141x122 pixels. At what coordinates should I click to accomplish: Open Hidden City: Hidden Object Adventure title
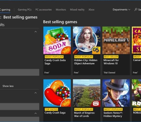86,62
